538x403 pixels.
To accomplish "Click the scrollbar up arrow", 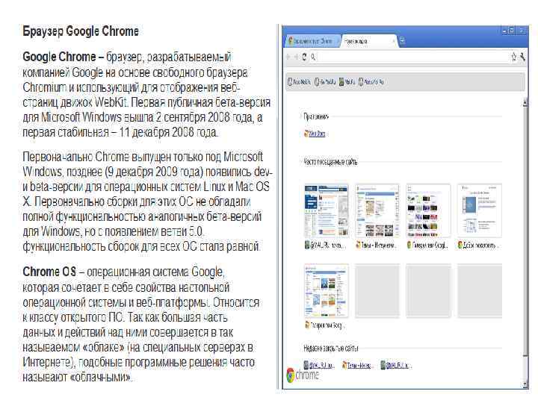I will coord(525,101).
